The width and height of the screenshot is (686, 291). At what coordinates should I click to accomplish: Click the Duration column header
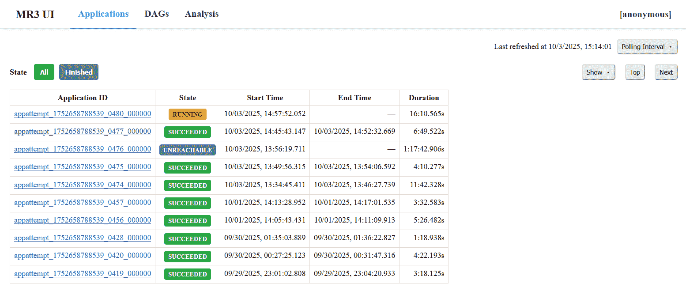pyautogui.click(x=423, y=98)
